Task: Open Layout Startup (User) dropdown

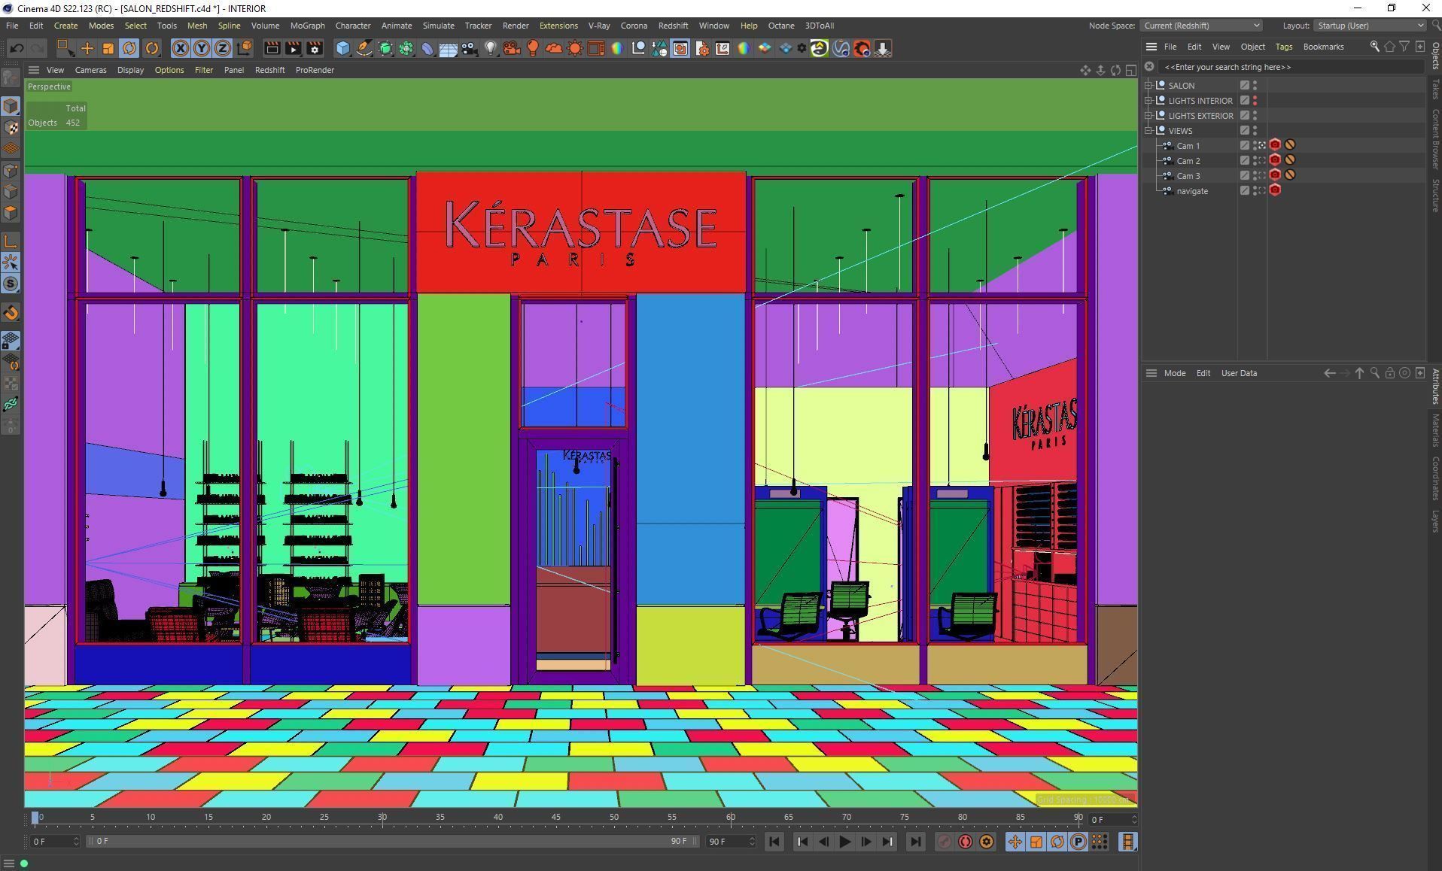Action: coord(1369,26)
